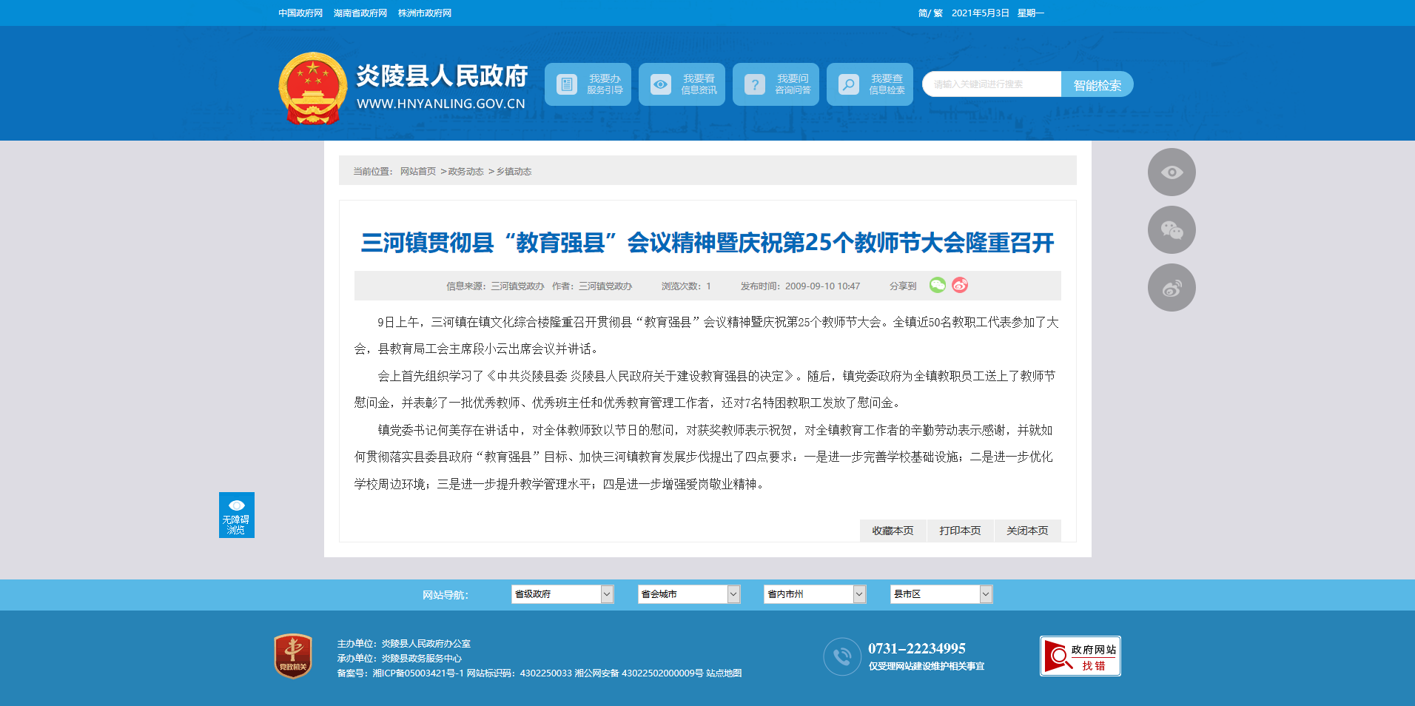Toggle 无障碍浏览 accessibility mode
This screenshot has width=1415, height=706.
point(236,515)
